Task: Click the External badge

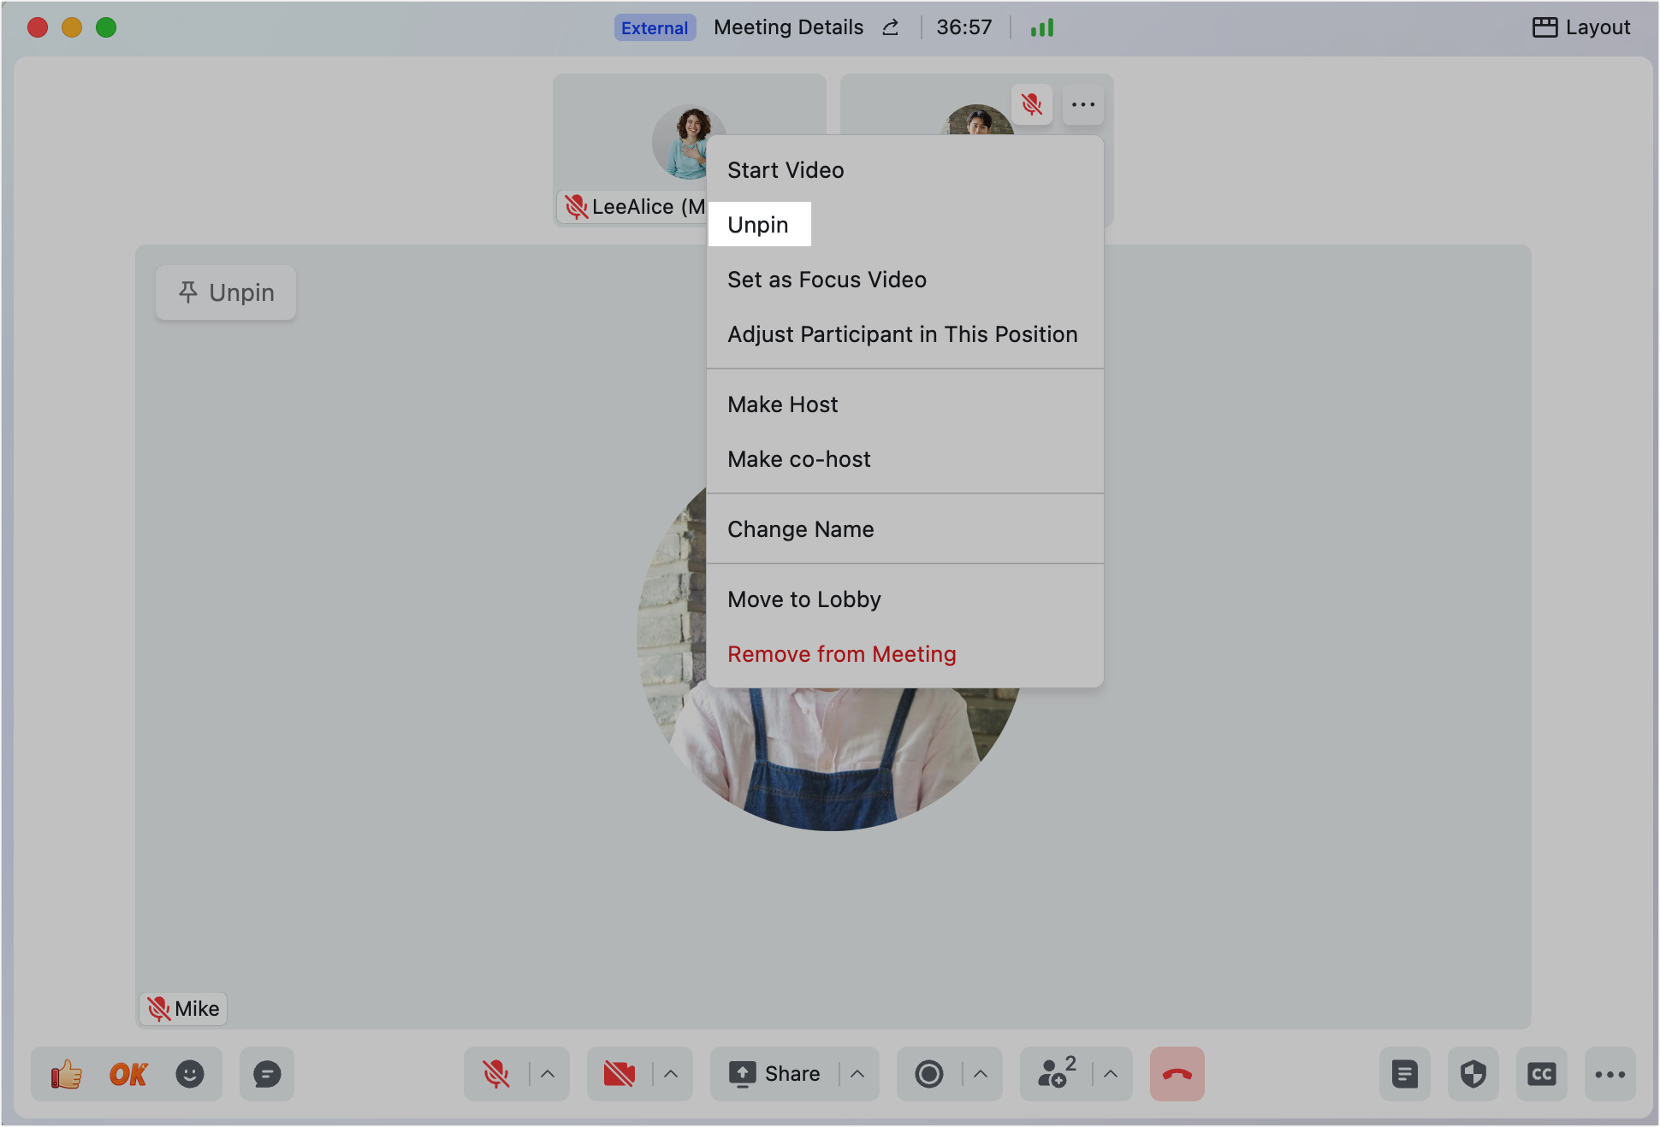Action: coord(655,27)
